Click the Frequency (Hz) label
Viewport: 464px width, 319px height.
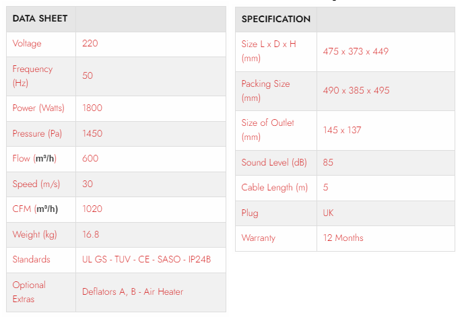[x=32, y=75]
